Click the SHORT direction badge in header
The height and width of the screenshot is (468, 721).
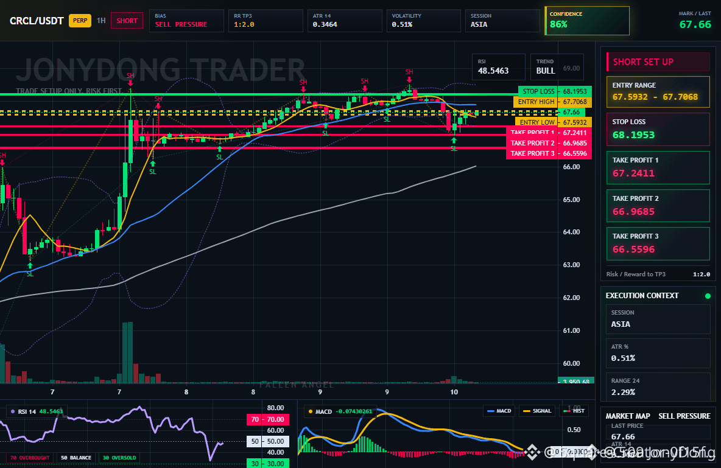tap(127, 21)
